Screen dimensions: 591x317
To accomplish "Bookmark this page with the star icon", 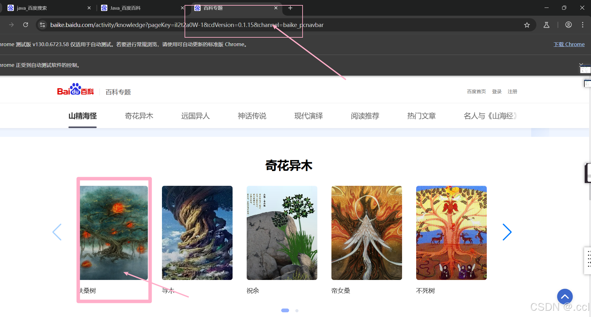I will pos(527,25).
